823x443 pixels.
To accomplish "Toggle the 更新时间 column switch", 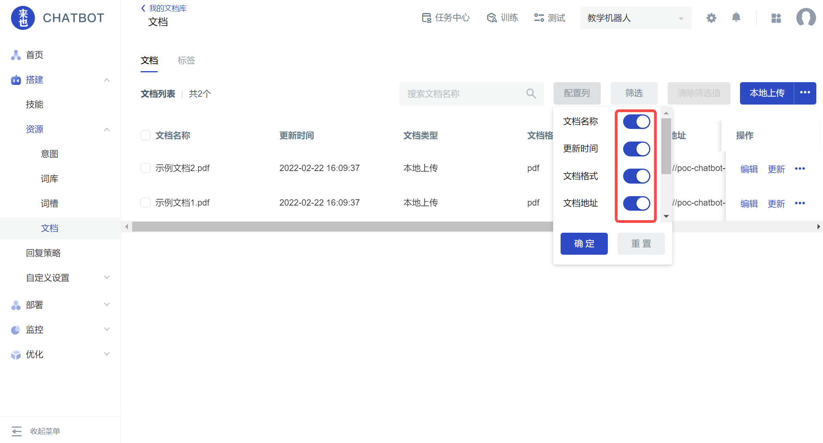I will 637,149.
